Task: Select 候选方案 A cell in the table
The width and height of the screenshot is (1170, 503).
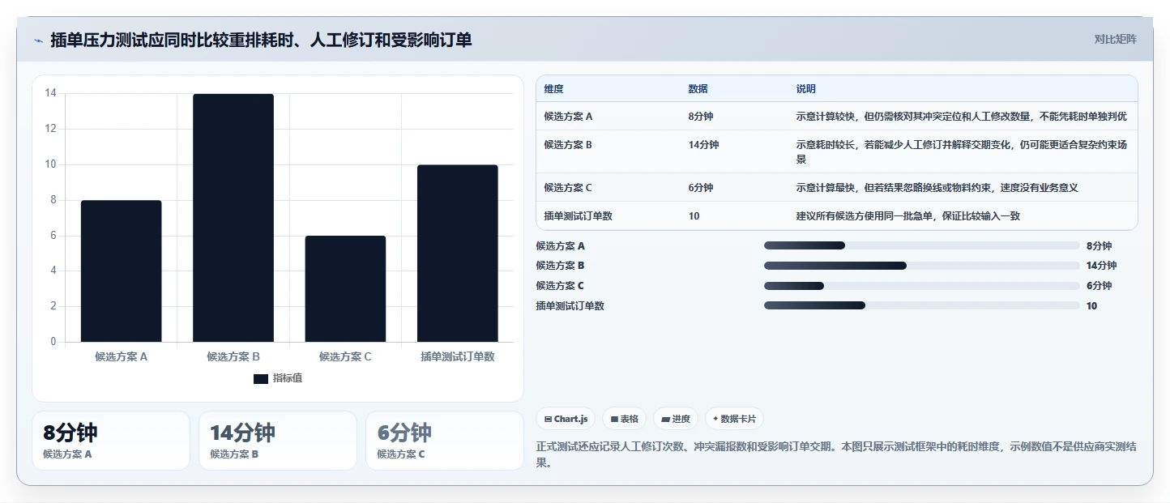Action: [x=569, y=117]
